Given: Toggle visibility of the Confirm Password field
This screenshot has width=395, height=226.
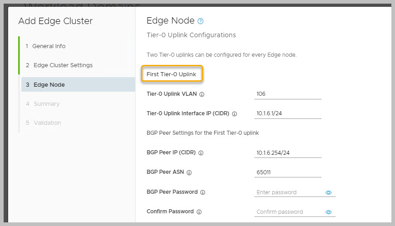Looking at the screenshot, I should tap(329, 212).
